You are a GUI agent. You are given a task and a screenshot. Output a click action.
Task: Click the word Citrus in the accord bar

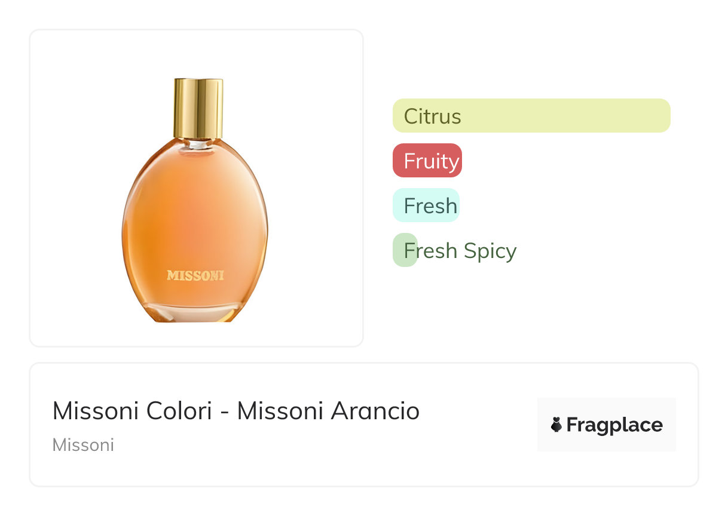click(432, 116)
